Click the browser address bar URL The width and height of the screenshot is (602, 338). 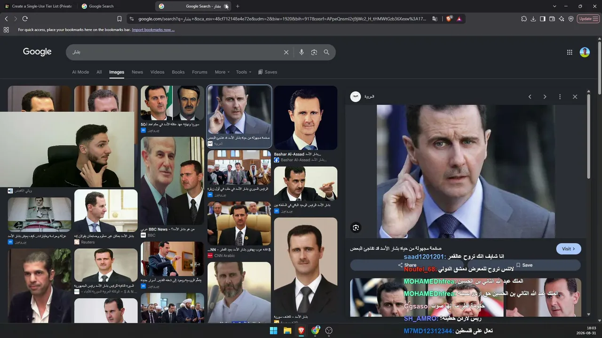[x=282, y=19]
